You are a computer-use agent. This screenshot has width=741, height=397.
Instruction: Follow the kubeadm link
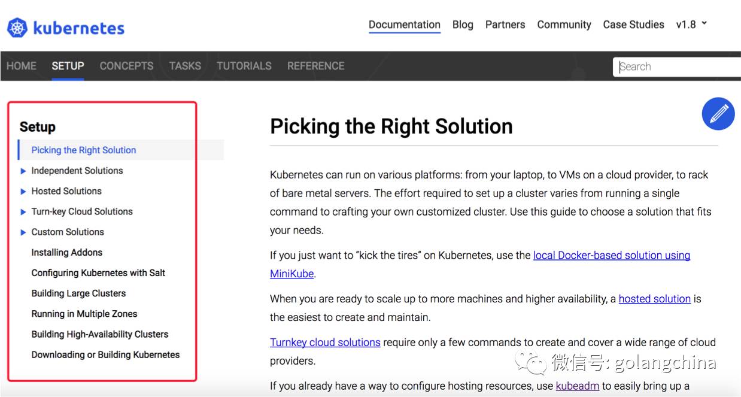pyautogui.click(x=578, y=386)
